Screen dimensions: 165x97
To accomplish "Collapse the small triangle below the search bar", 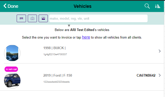I will (69, 26).
